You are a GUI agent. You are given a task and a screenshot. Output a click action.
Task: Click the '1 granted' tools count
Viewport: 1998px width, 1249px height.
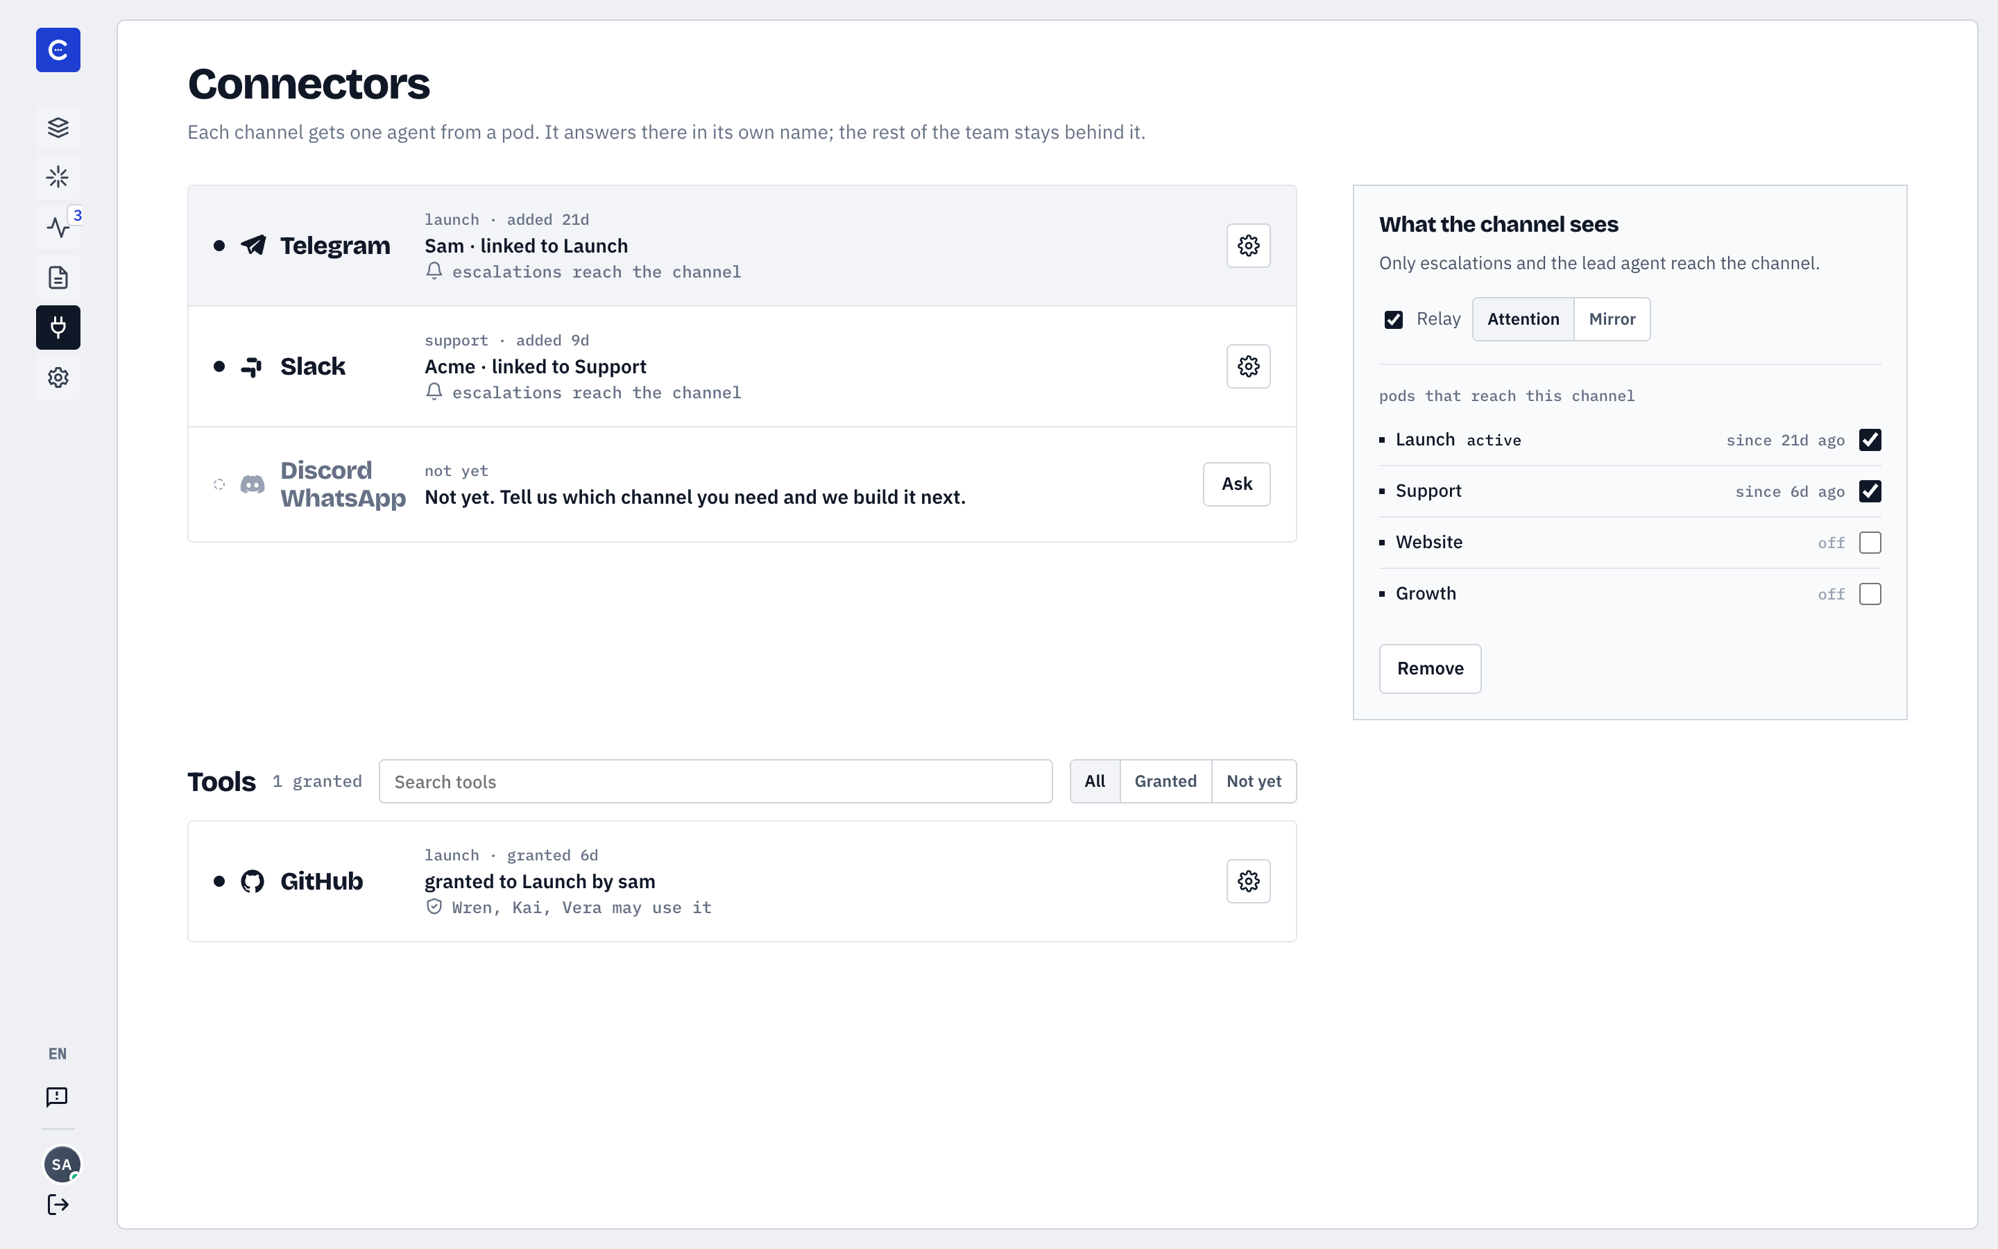tap(317, 781)
